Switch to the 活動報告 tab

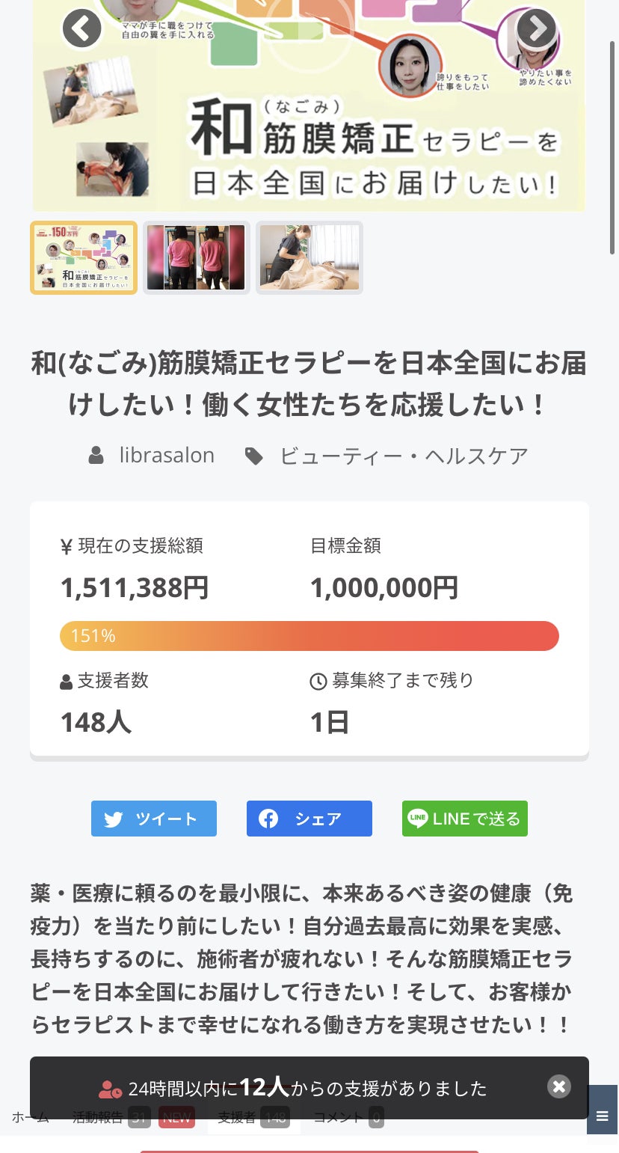coord(99,1118)
